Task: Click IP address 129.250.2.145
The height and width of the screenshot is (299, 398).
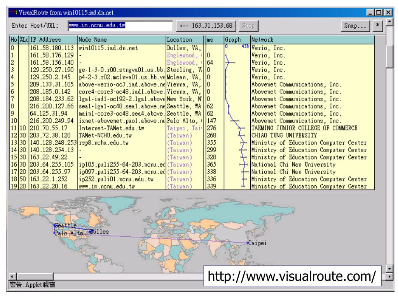Action: pos(50,77)
